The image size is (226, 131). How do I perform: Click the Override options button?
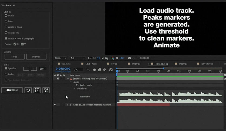(x=36, y=57)
